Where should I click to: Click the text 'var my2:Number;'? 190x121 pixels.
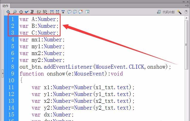[x=42, y=60]
